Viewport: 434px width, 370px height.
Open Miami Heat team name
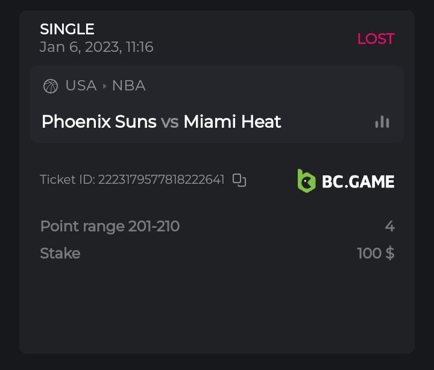tap(232, 122)
